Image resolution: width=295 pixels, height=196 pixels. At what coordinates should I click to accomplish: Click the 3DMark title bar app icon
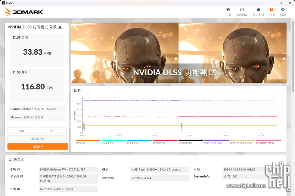click(x=3, y=3)
